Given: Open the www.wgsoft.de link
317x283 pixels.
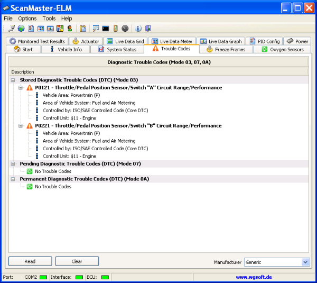Looking at the screenshot, I should coord(254,277).
